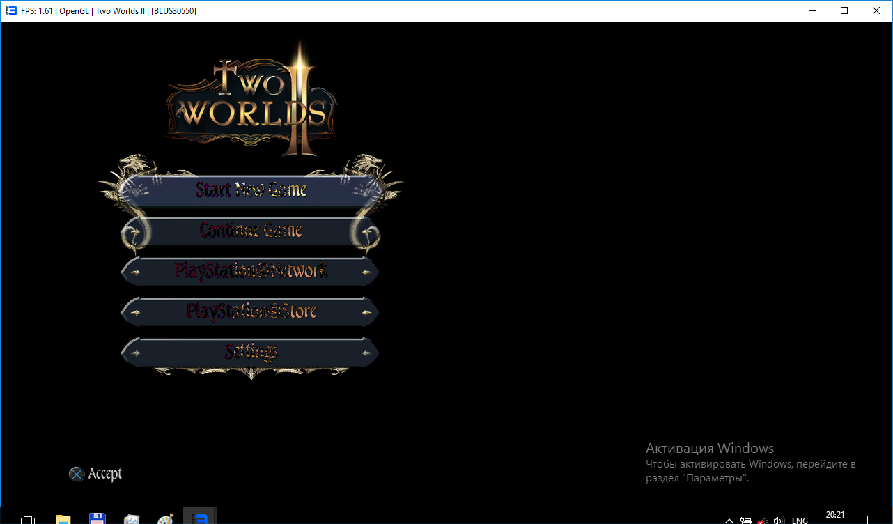Click the floppy disk icon on the taskbar
The image size is (893, 524).
[x=98, y=518]
